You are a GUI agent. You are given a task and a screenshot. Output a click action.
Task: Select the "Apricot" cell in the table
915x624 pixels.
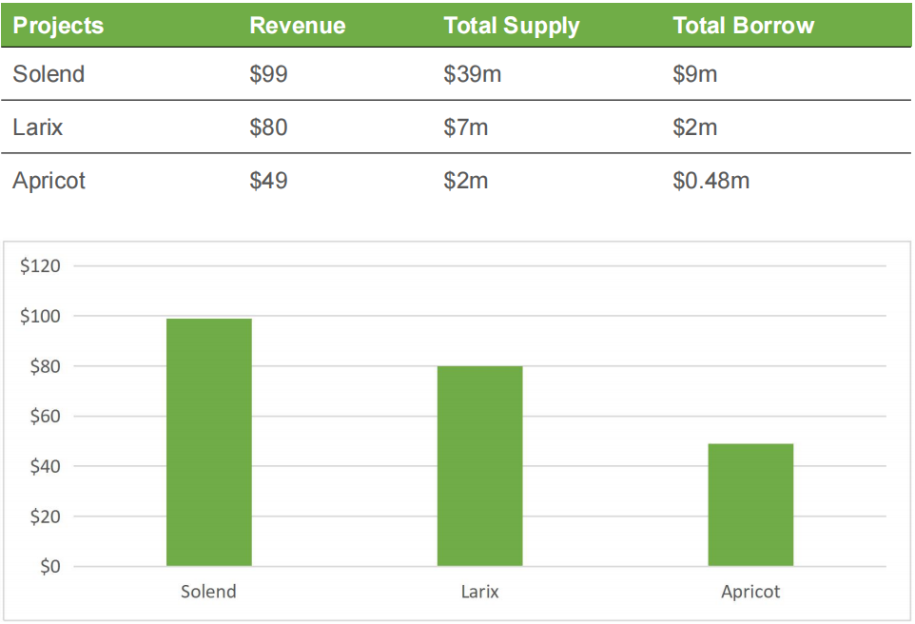point(49,181)
